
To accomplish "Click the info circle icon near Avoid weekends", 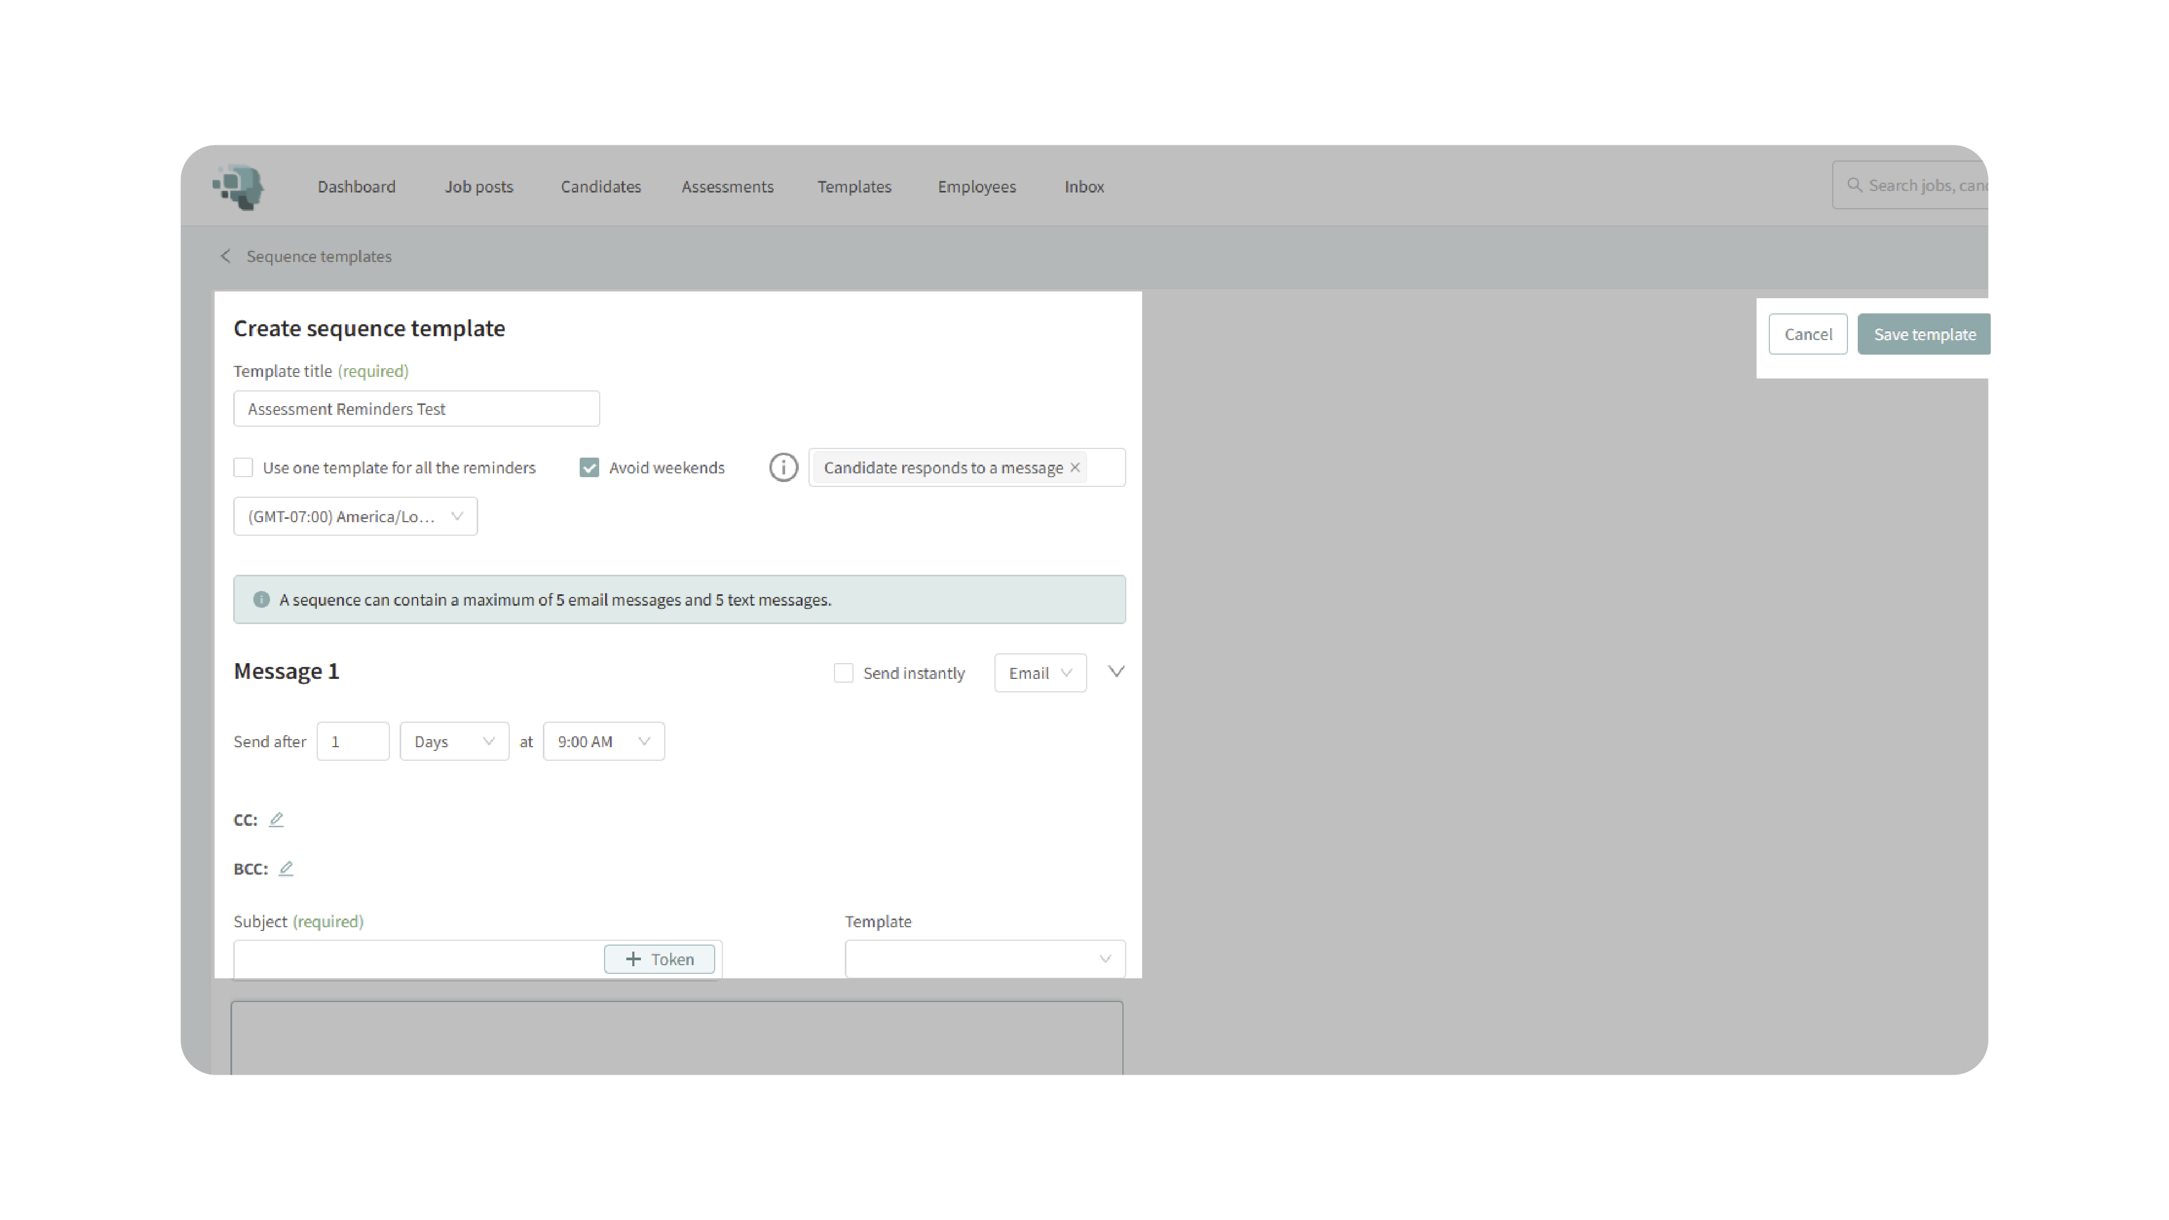I will pyautogui.click(x=783, y=467).
